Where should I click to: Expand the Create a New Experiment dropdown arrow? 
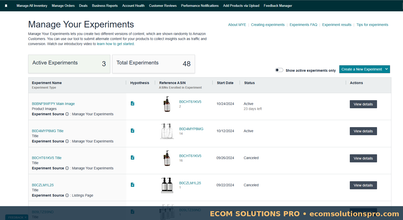[x=387, y=69]
